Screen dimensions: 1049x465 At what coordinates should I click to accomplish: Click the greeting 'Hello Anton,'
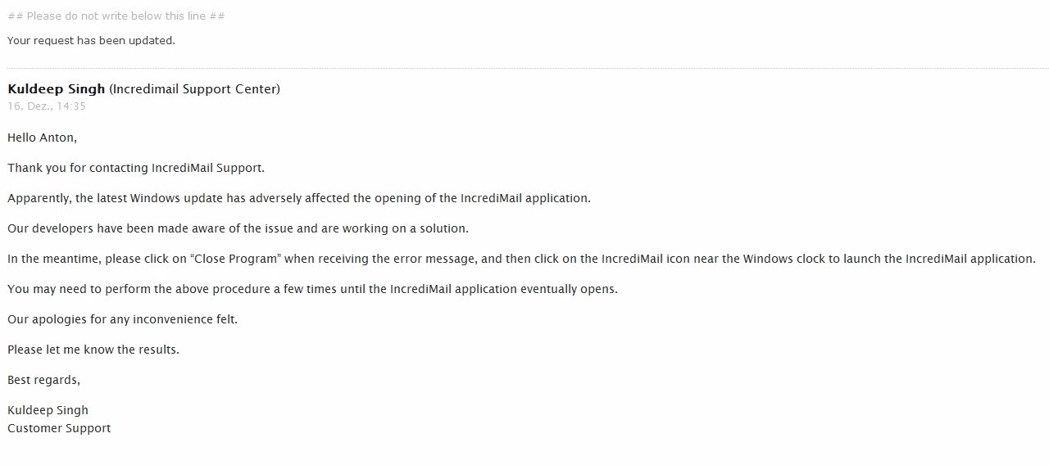pyautogui.click(x=42, y=138)
